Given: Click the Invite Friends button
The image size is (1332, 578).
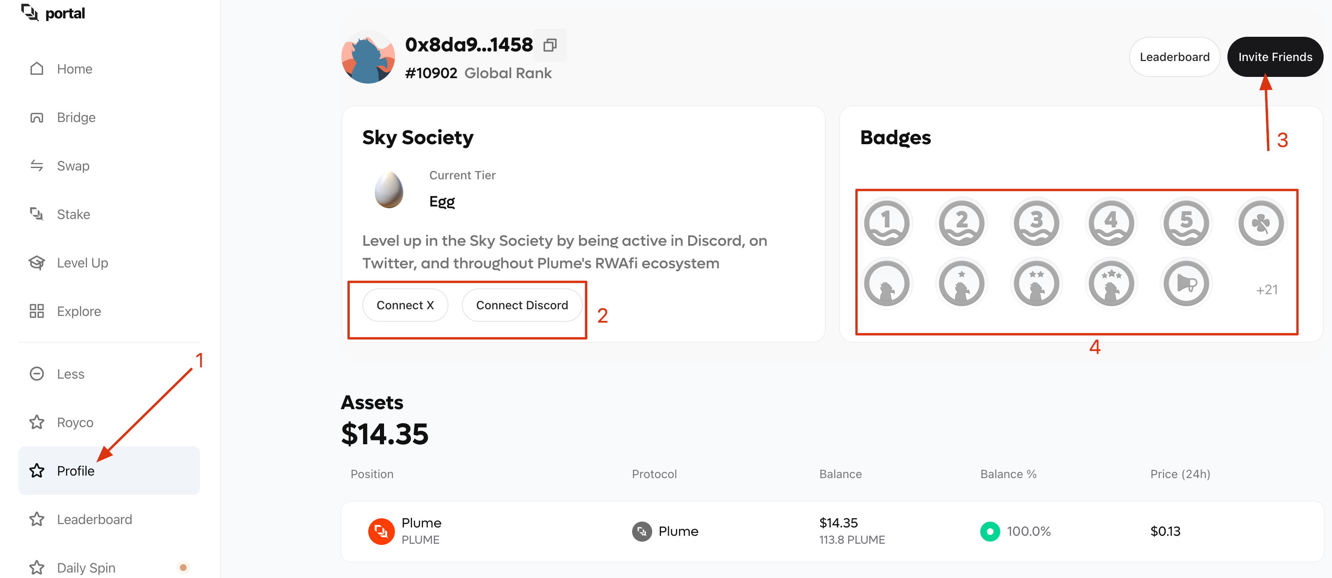Looking at the screenshot, I should (1275, 57).
